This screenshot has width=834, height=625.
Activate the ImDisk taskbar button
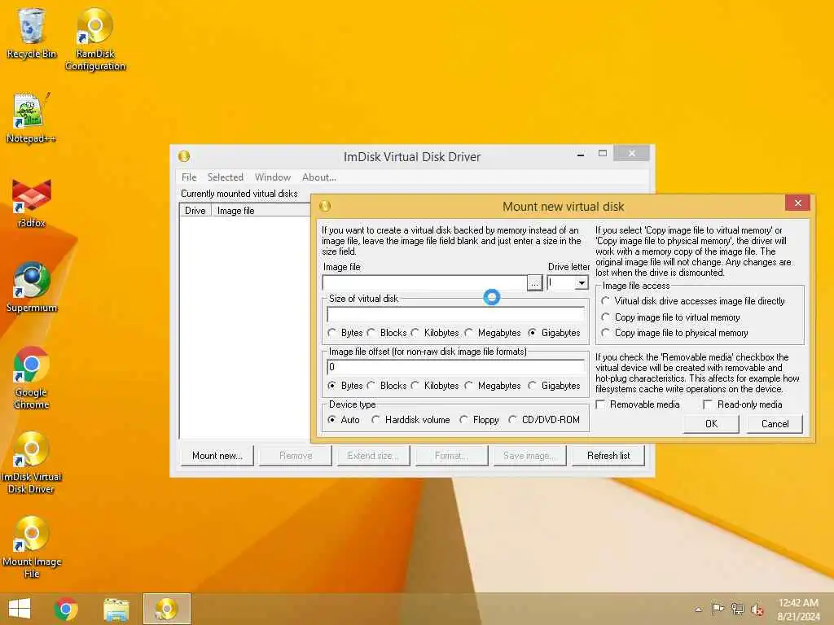click(x=166, y=609)
